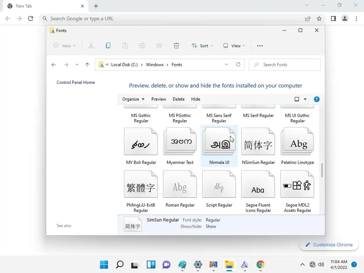Image resolution: width=364 pixels, height=273 pixels.
Task: Click Delete in fonts command bar
Action: pyautogui.click(x=178, y=99)
